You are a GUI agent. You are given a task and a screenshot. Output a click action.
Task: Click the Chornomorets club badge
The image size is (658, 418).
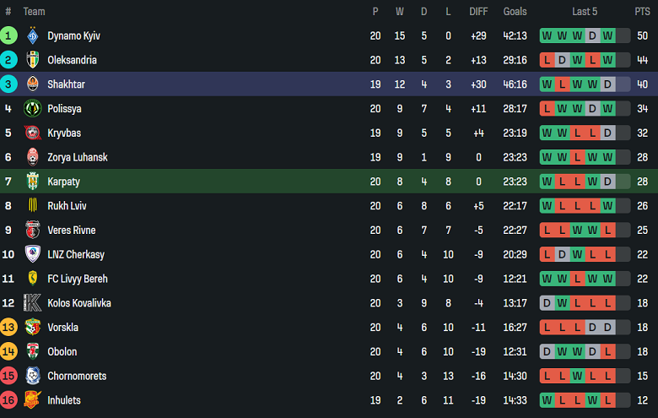pyautogui.click(x=33, y=376)
